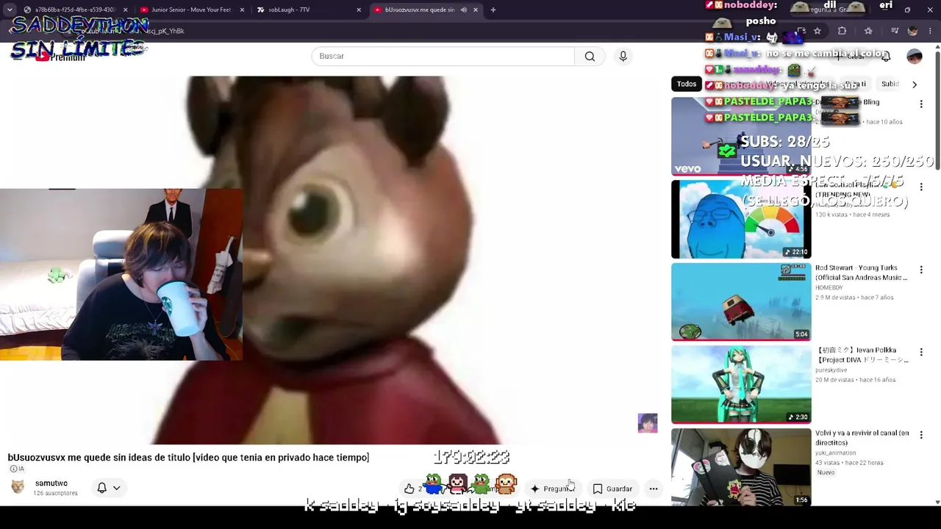The image size is (941, 529).
Task: Click the small avatar overlay on video
Action: click(648, 423)
